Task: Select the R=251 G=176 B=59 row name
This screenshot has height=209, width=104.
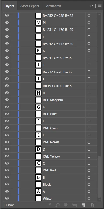Action: (58, 29)
